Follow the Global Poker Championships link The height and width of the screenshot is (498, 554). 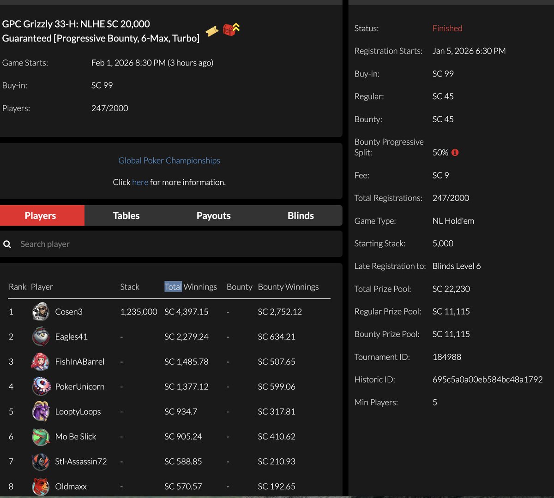[x=169, y=160]
